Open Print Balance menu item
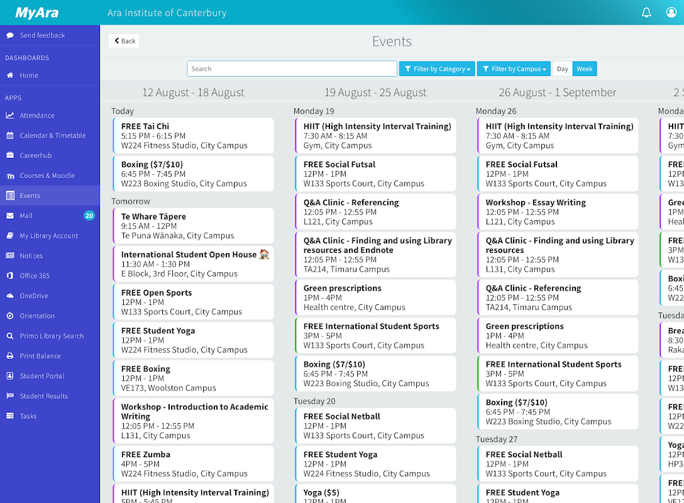The width and height of the screenshot is (684, 503). (50, 357)
